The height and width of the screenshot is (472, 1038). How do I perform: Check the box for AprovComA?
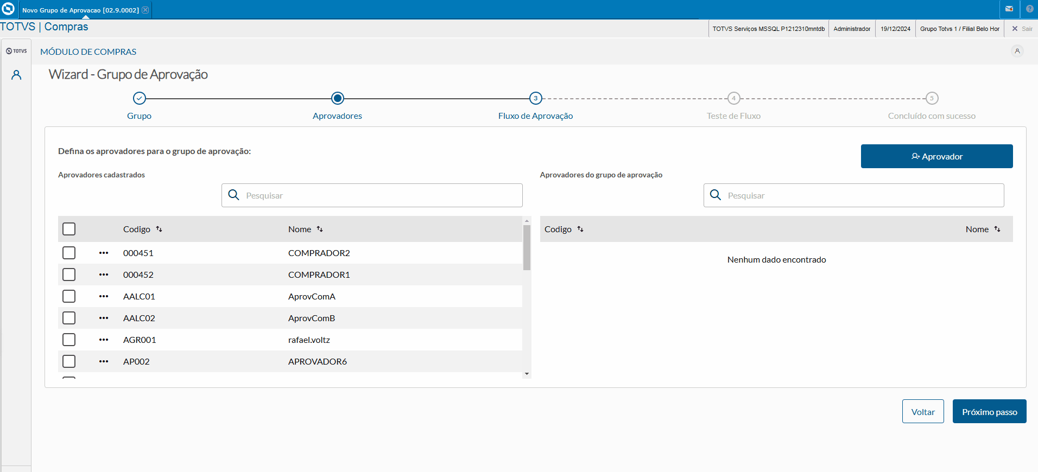(x=69, y=296)
